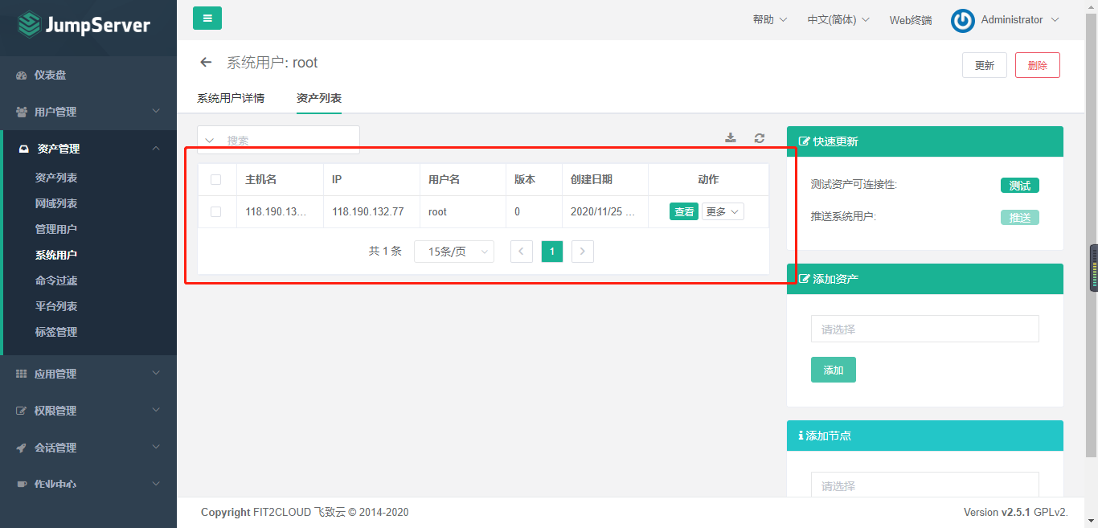Image resolution: width=1098 pixels, height=528 pixels.
Task: Open 管理用户 in the sidebar
Action: click(56, 229)
